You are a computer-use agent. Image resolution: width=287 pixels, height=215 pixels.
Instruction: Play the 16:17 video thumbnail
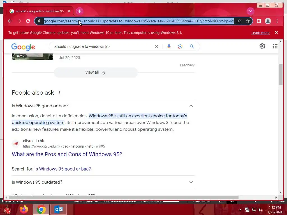[33, 57]
